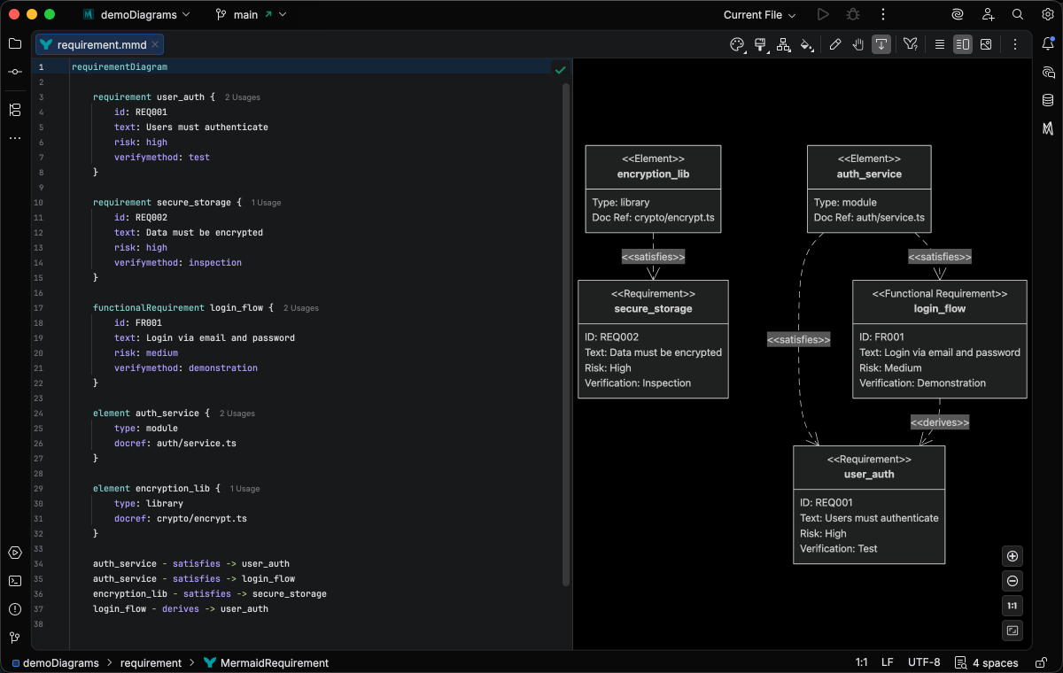Open the Project tool window folder icon

pyautogui.click(x=13, y=43)
